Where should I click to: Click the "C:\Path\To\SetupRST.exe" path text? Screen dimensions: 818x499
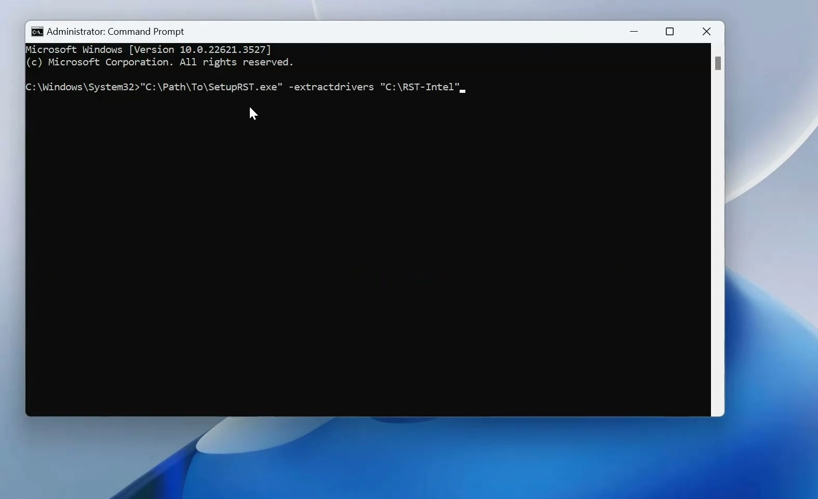click(211, 87)
